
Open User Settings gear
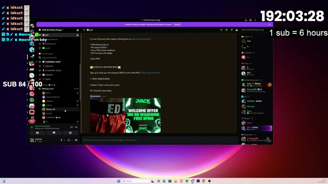76,140
